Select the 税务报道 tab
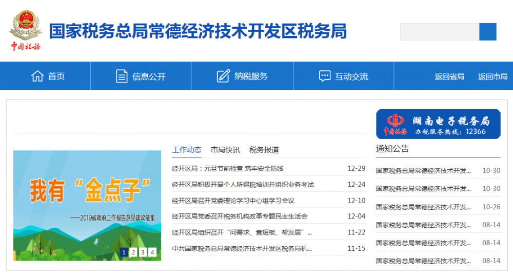 click(264, 150)
